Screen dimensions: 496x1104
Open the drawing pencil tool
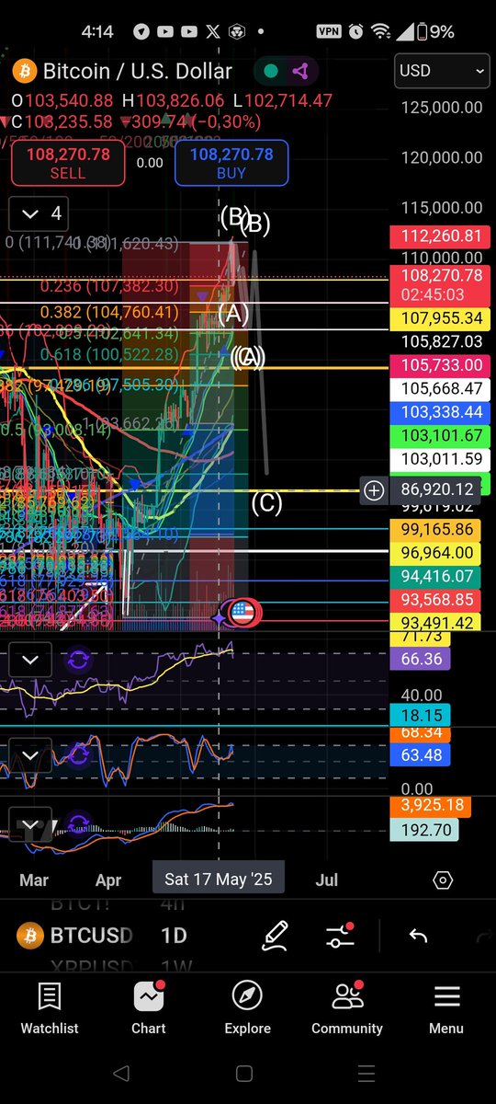coord(275,936)
